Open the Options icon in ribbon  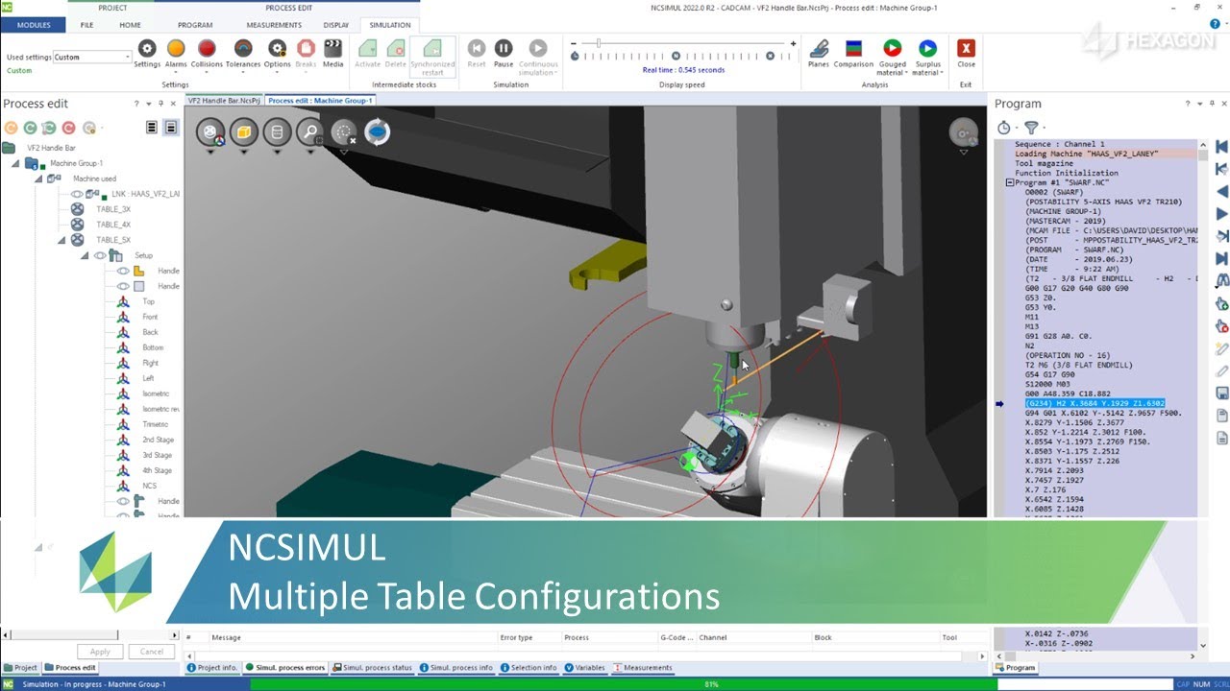[x=277, y=48]
